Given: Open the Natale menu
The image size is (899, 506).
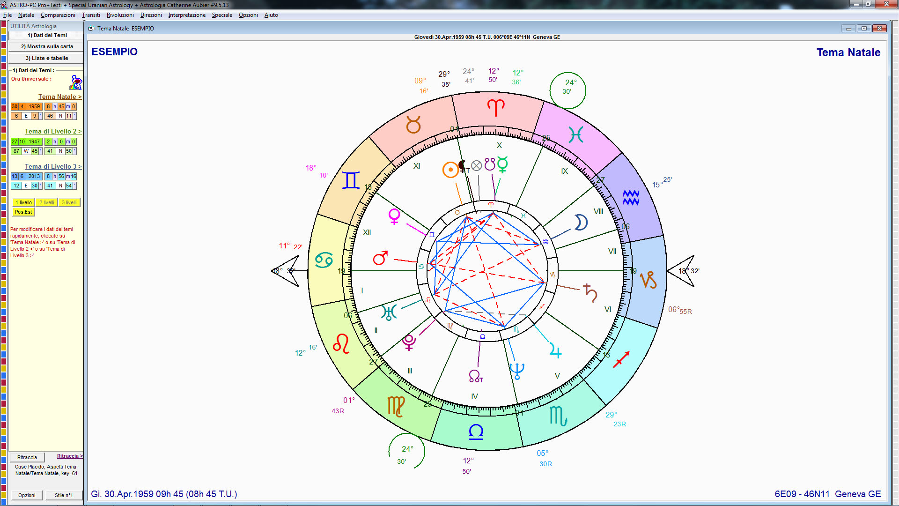Looking at the screenshot, I should click(26, 15).
